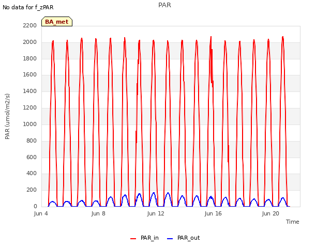Click the Jun 4 x-axis tick label
The height and width of the screenshot is (248, 331).
(x=41, y=213)
